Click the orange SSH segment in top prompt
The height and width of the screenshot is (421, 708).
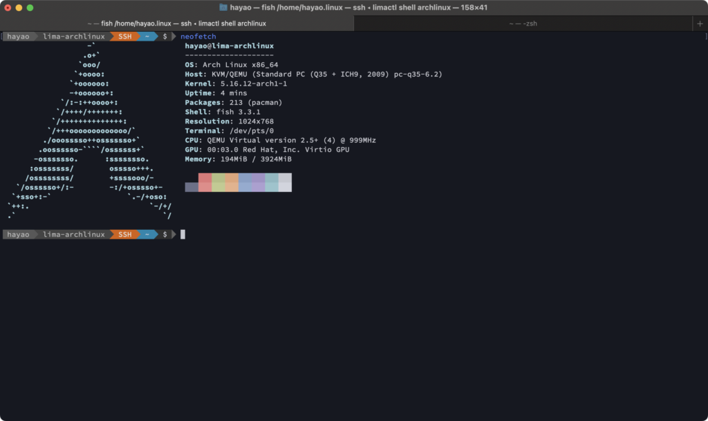point(124,37)
